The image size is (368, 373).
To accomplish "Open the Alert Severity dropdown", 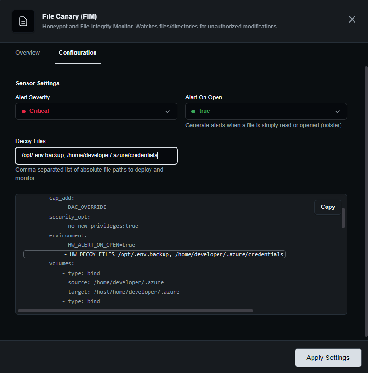I will [x=96, y=111].
